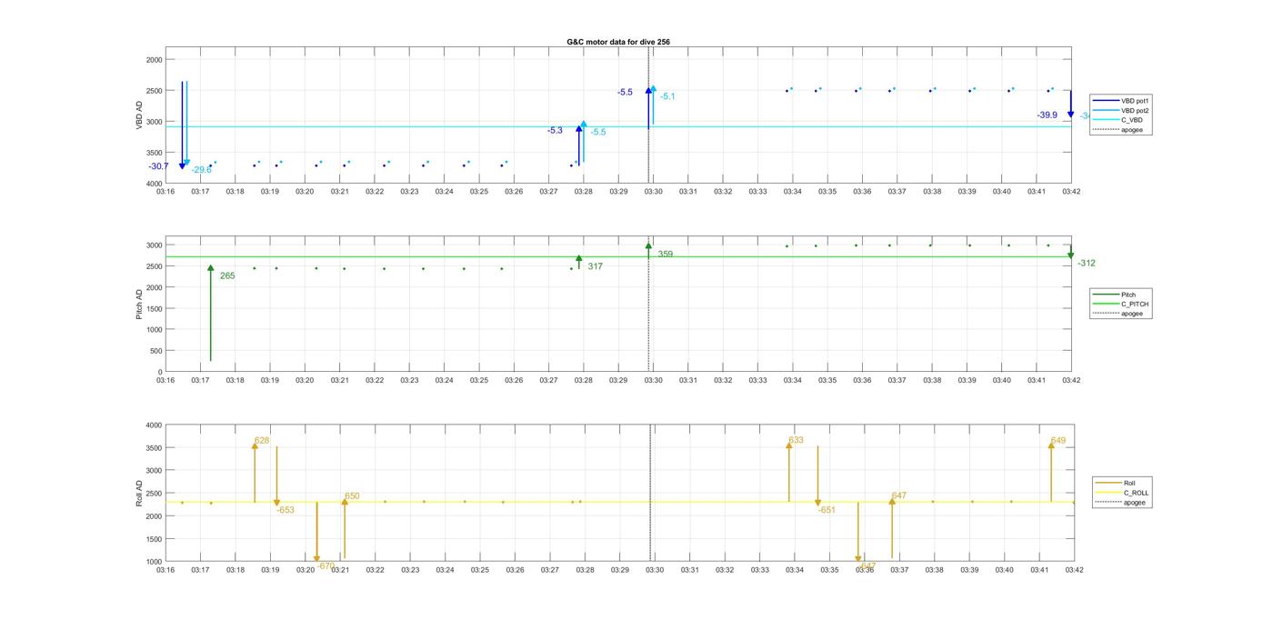Click the '650' value label in Roll plot

352,496
